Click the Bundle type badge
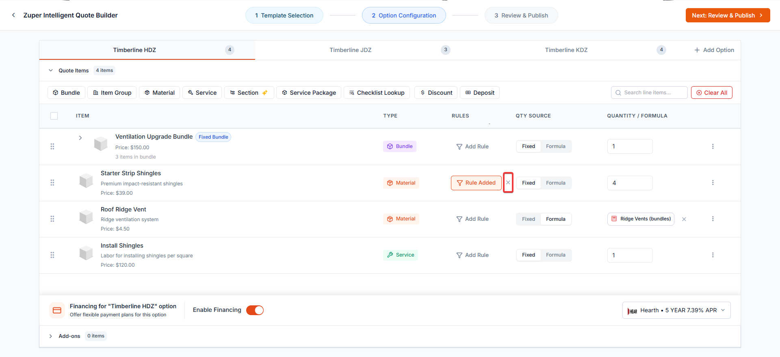780x357 pixels. 400,146
